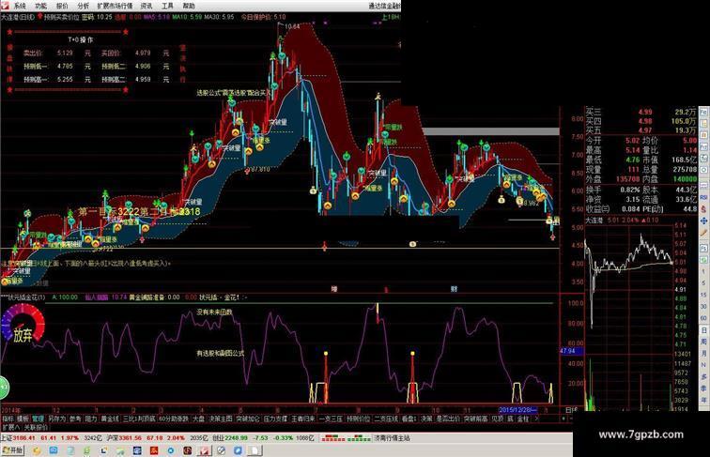Switch to 1-minute period in right toolbar
This screenshot has width=710, height=457.
click(704, 271)
